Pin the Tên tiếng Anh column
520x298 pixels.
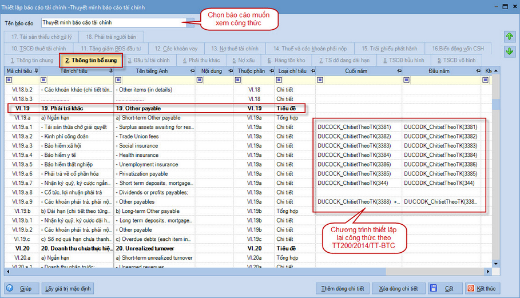pos(192,71)
